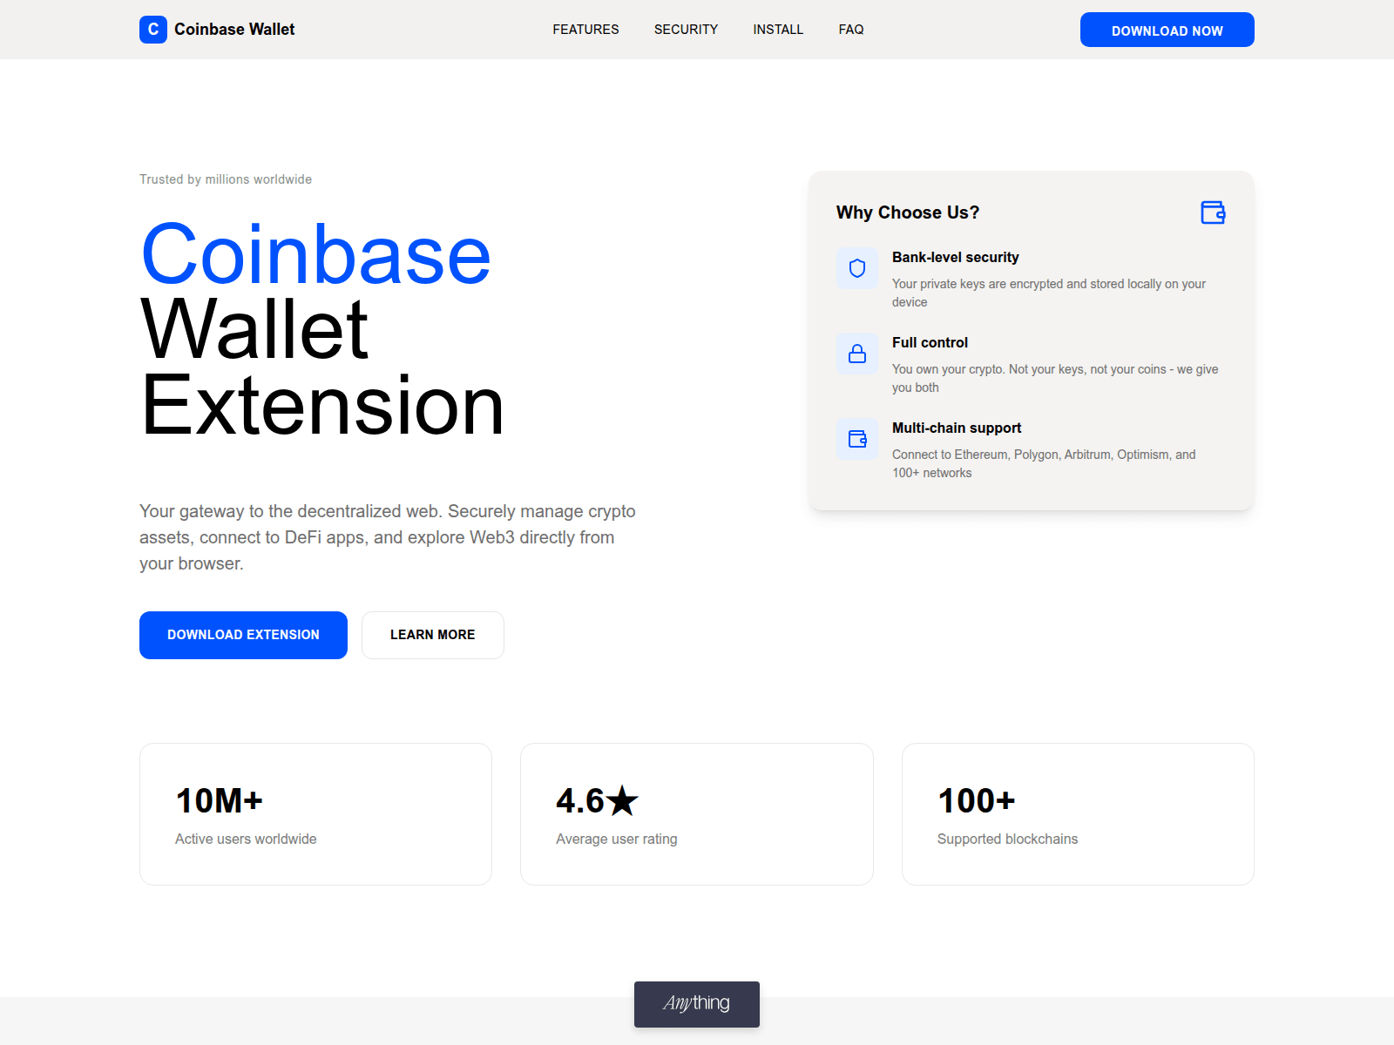
Task: Click the 'Trusted by millions worldwide' text
Action: 226,179
